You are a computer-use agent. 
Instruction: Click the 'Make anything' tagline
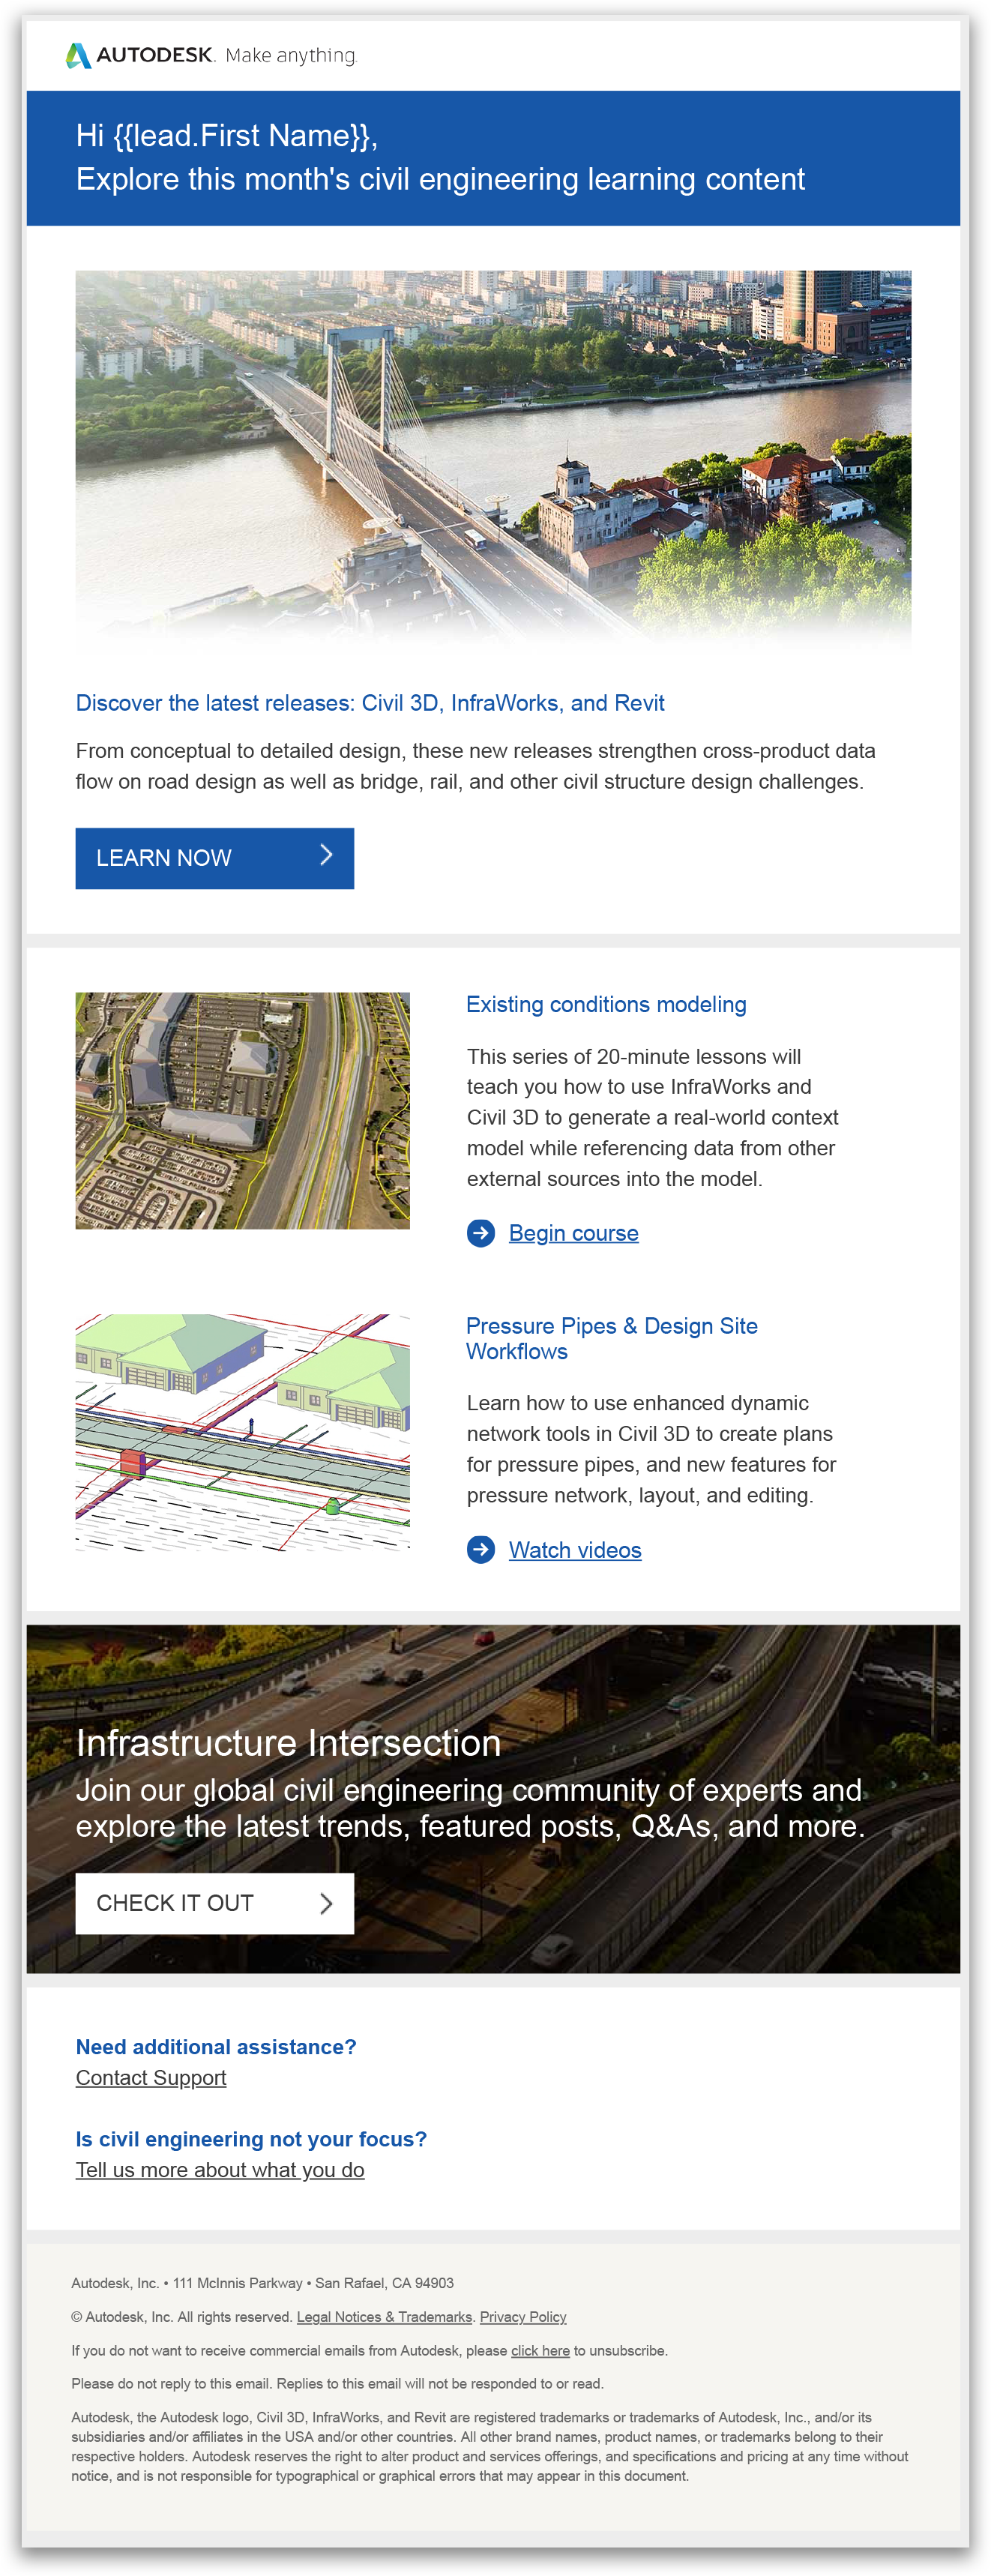(x=291, y=56)
